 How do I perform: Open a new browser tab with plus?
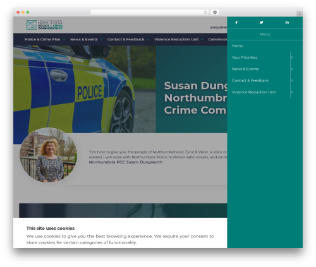click(300, 14)
